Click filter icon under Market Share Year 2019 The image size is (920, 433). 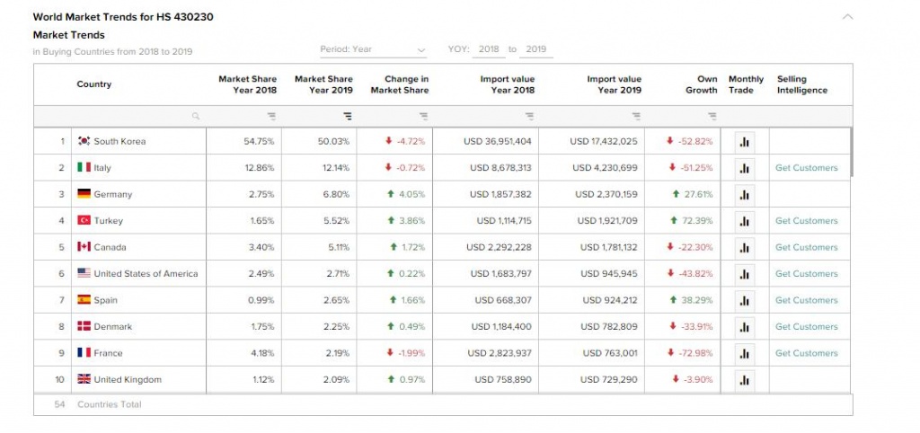pyautogui.click(x=348, y=116)
